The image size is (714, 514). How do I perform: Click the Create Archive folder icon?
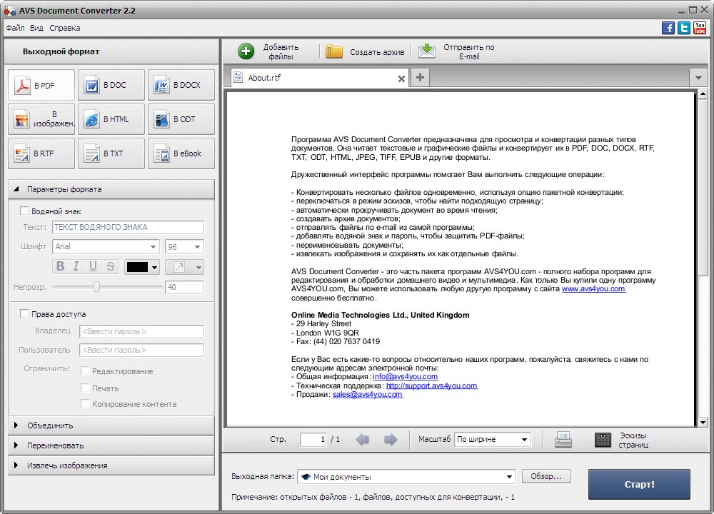(334, 51)
